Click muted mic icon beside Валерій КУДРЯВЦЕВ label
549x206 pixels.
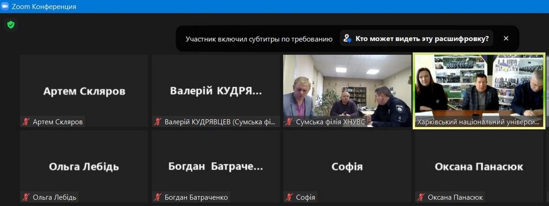pos(158,122)
